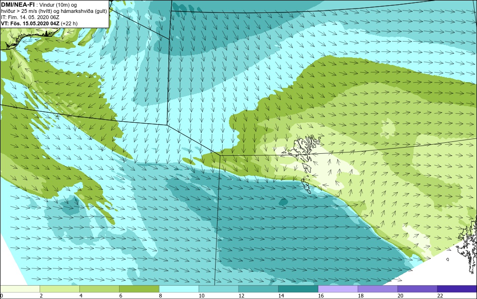The width and height of the screenshot is (477, 299).
Task: Click the 12–14 m/s teal legend swatch
Action: pos(258,289)
